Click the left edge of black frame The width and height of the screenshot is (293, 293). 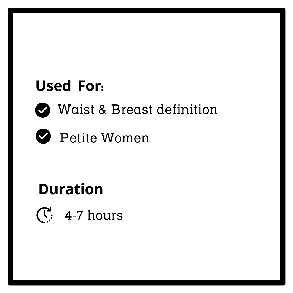click(11, 146)
